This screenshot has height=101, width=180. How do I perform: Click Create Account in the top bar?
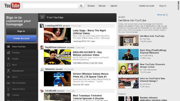click(147, 6)
